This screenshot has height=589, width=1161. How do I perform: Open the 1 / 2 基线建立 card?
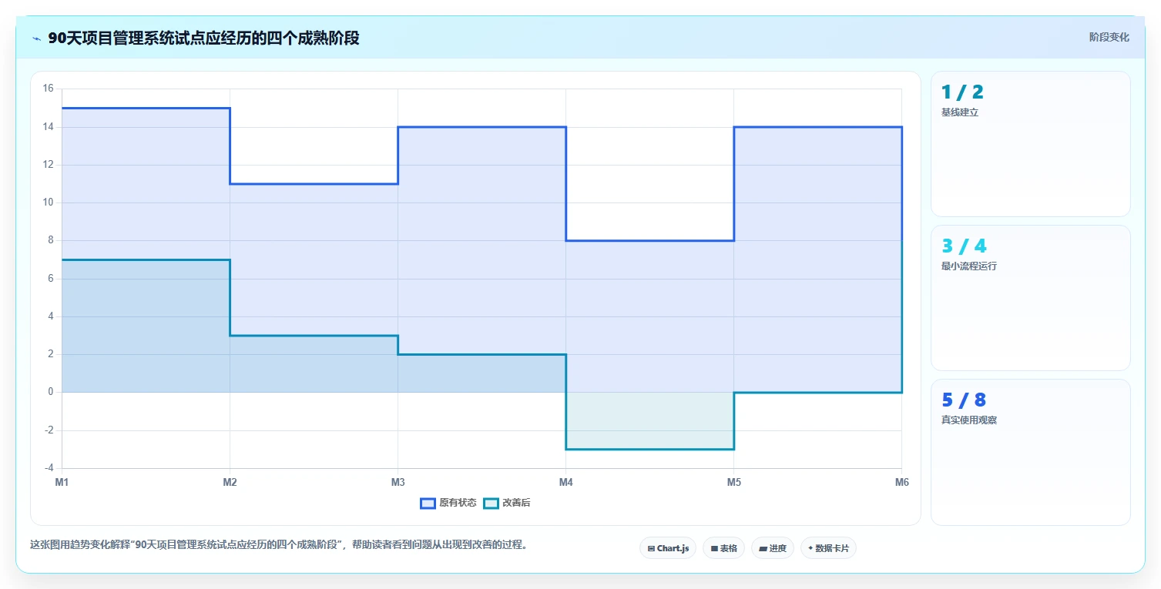coord(1031,144)
